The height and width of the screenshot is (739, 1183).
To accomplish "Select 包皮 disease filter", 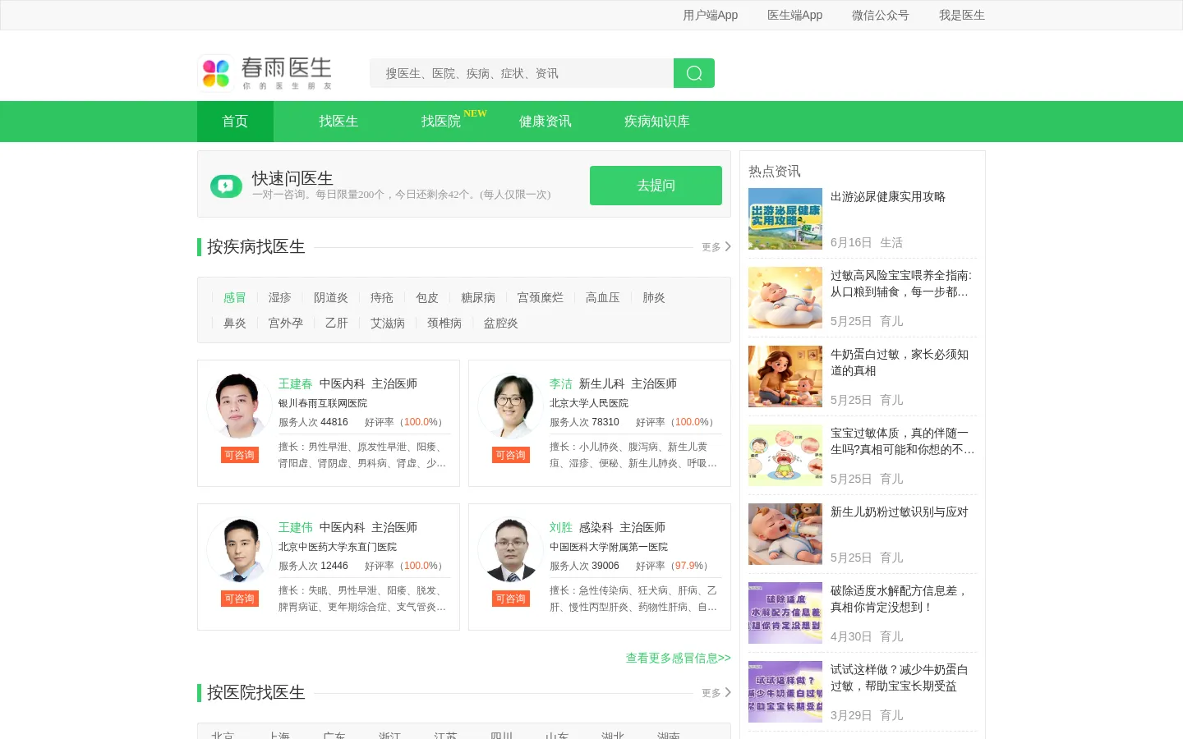I will pos(427,297).
